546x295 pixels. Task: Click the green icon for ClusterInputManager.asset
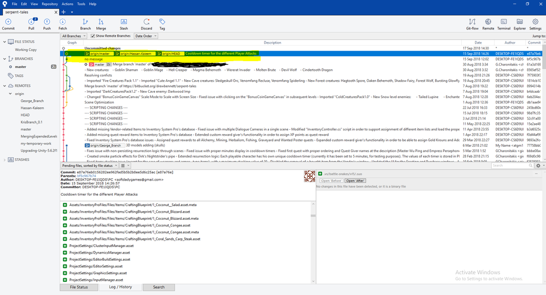65,246
